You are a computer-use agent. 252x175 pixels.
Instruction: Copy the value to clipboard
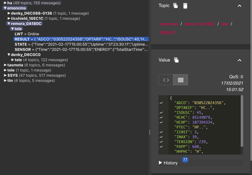click(x=176, y=60)
